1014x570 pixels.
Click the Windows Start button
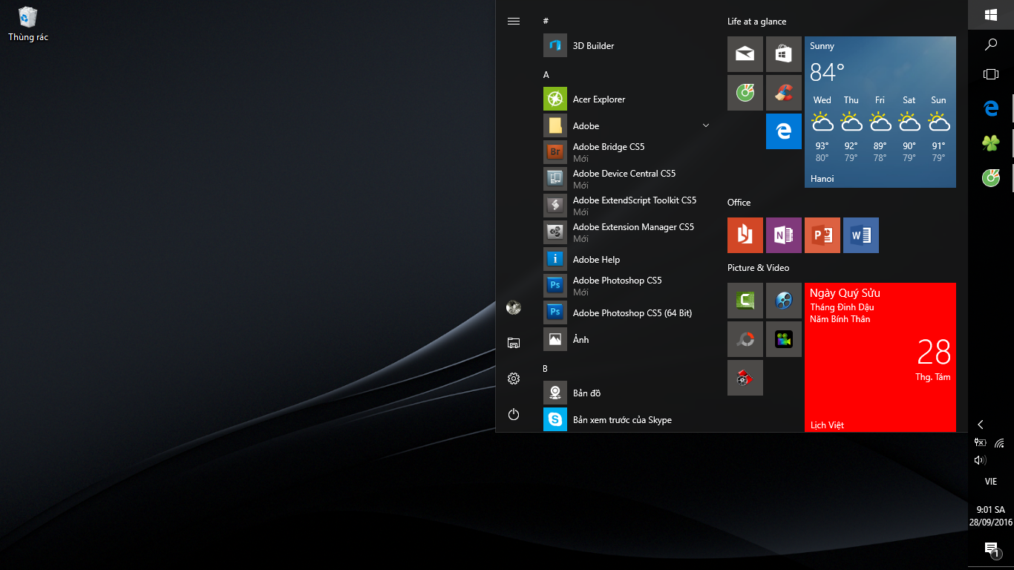tap(991, 15)
